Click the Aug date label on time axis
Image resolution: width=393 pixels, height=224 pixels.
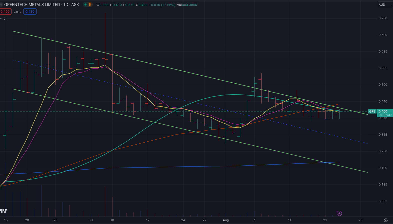[x=226, y=220]
